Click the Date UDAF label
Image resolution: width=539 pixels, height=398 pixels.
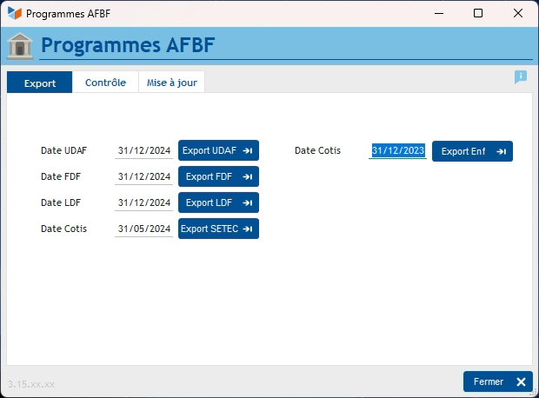[63, 150]
